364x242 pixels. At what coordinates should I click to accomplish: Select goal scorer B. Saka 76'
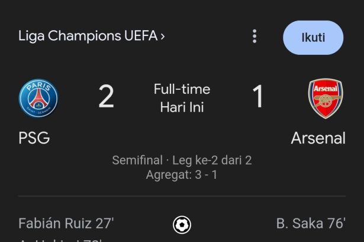click(x=311, y=224)
